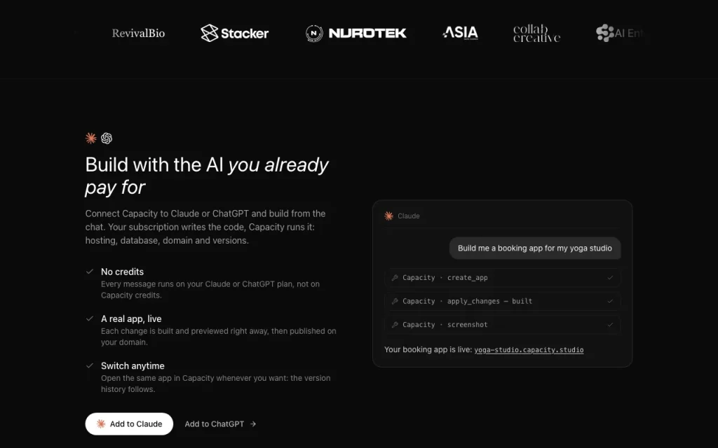Click the Stacker logo
The width and height of the screenshot is (718, 448).
click(234, 33)
